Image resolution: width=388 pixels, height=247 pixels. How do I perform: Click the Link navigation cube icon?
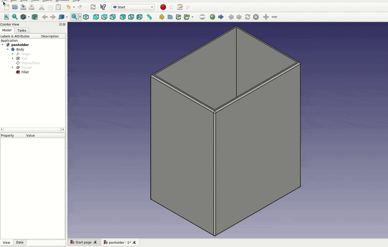point(61,17)
